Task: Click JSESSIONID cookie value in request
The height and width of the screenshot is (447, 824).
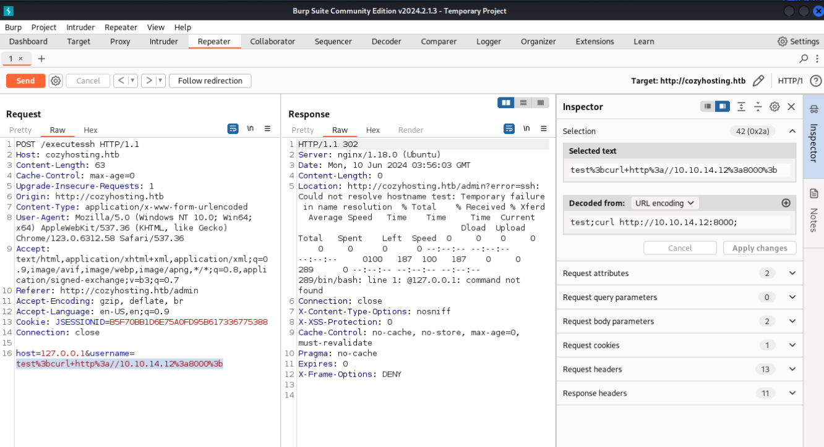Action: point(188,322)
